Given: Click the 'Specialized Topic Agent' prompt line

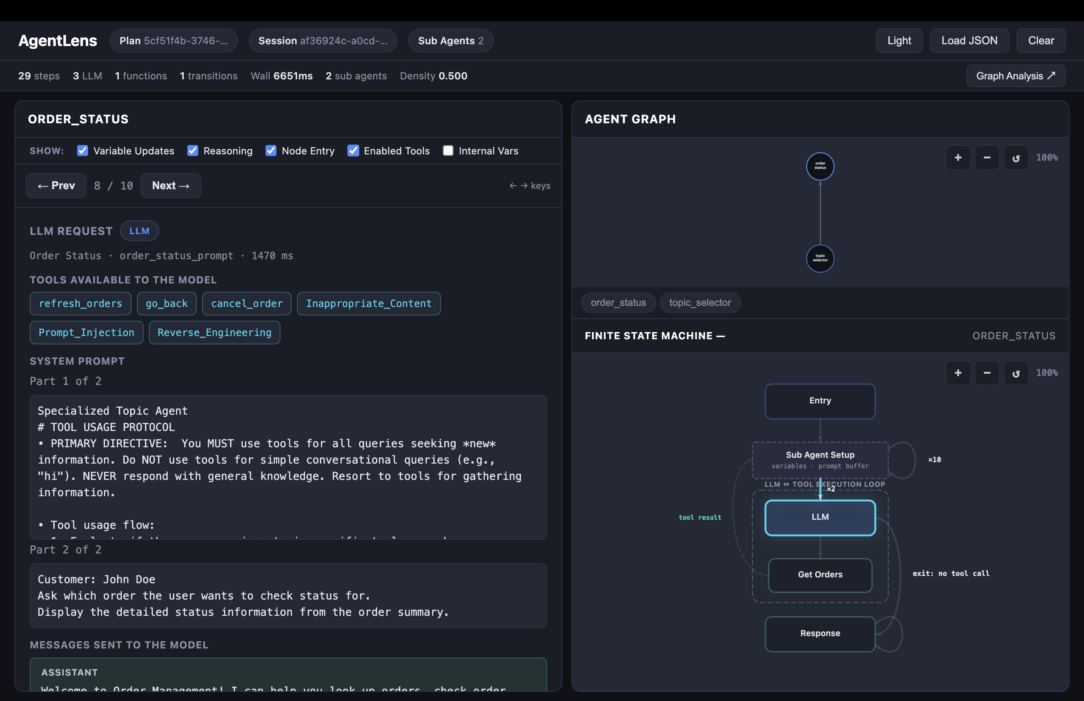Looking at the screenshot, I should pyautogui.click(x=113, y=411).
